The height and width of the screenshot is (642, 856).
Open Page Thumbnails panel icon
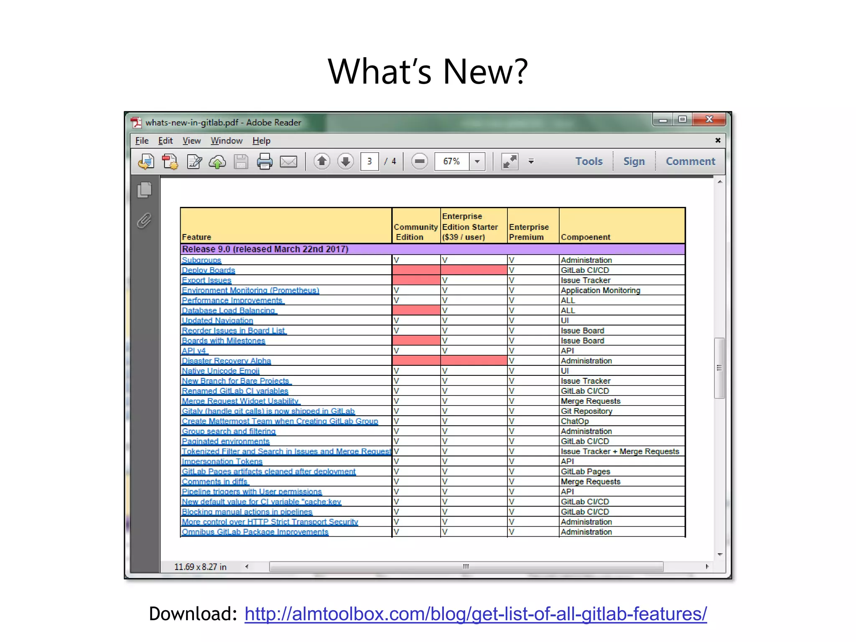145,190
